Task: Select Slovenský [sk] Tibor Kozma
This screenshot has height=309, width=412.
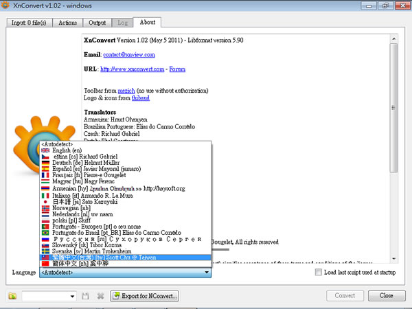Action: tap(126, 245)
